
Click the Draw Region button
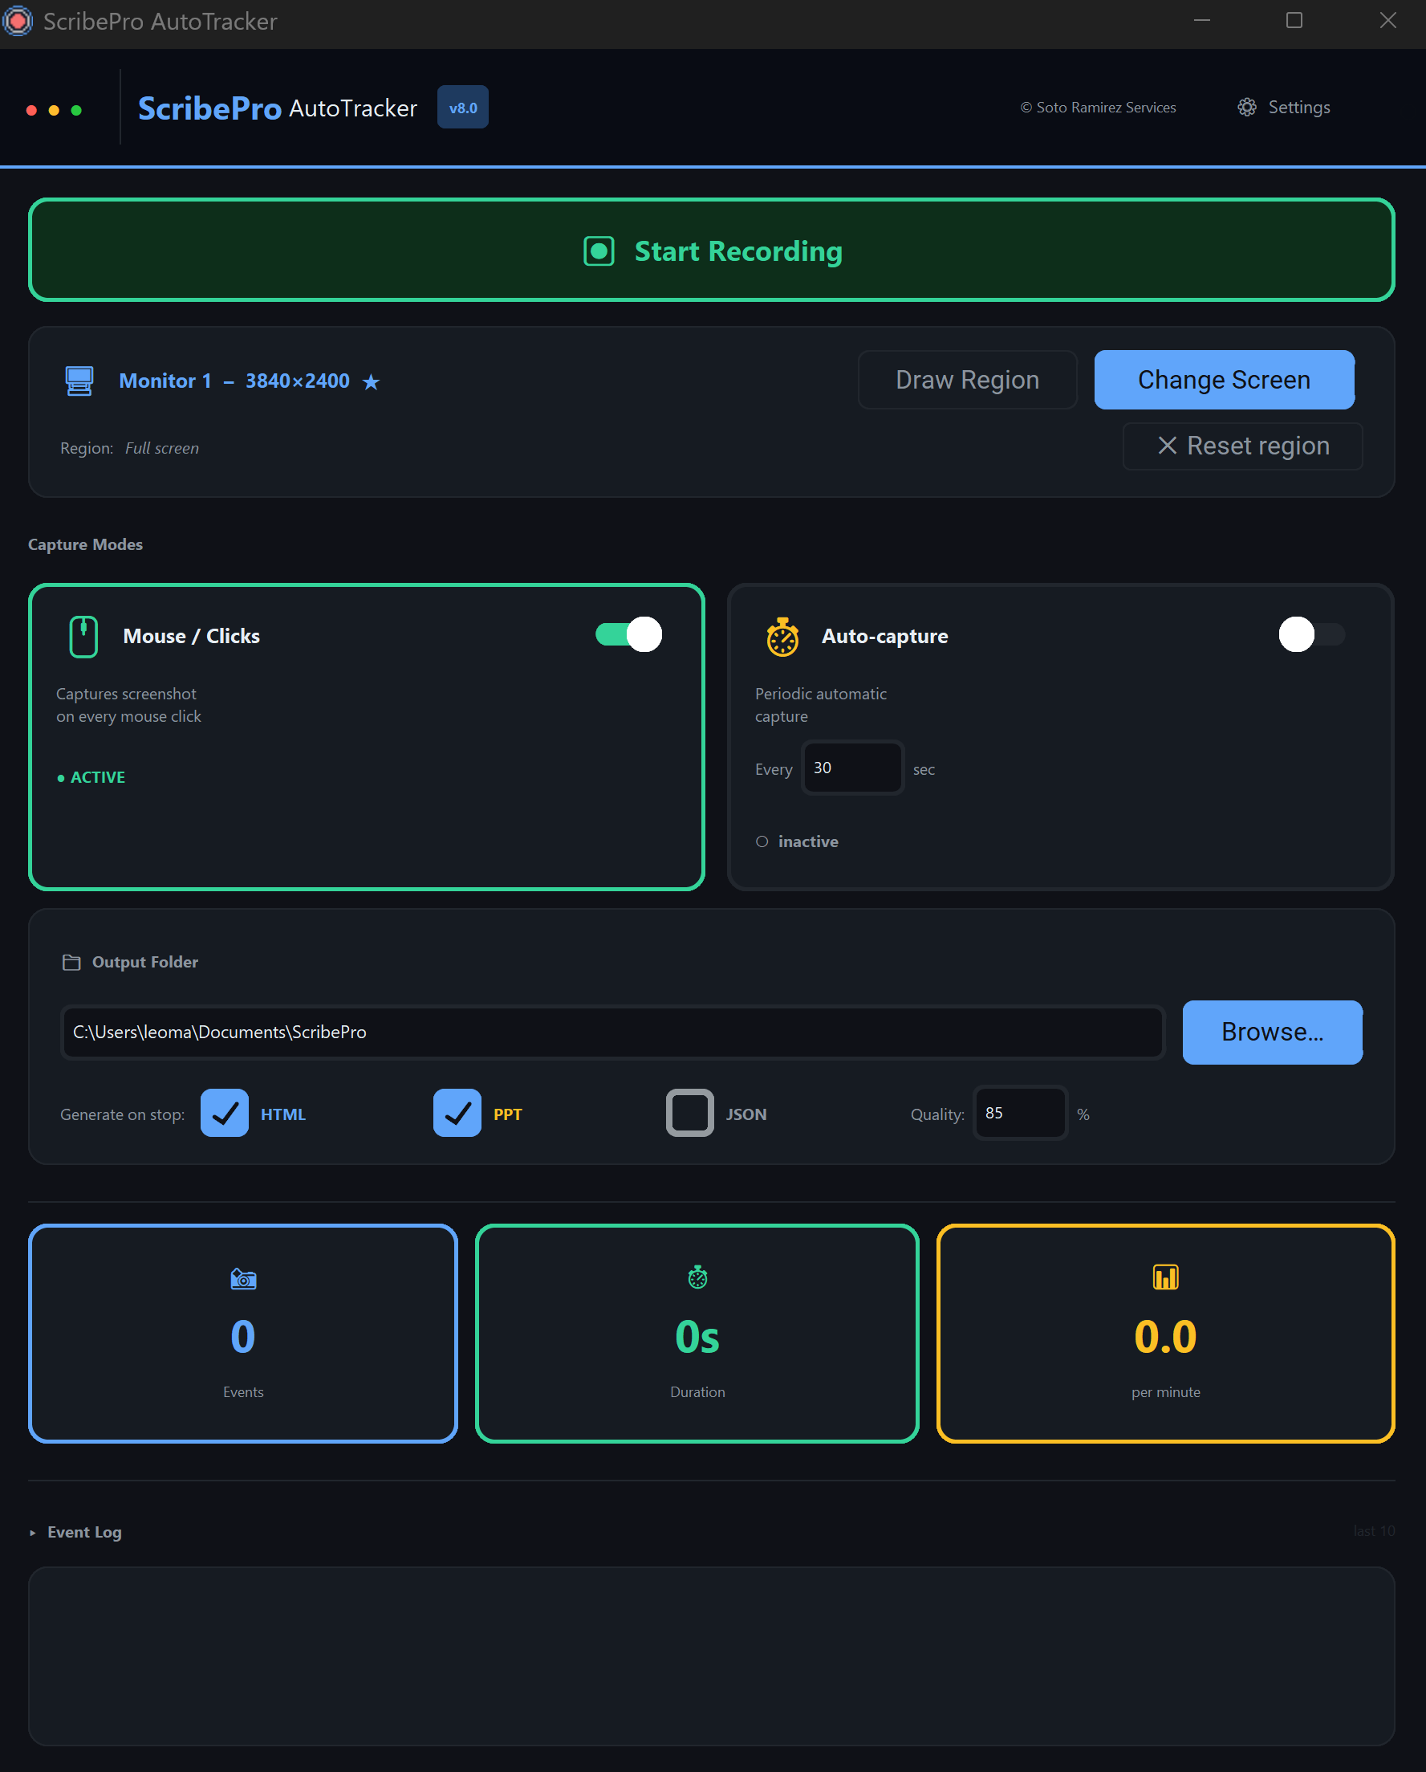[x=968, y=380]
